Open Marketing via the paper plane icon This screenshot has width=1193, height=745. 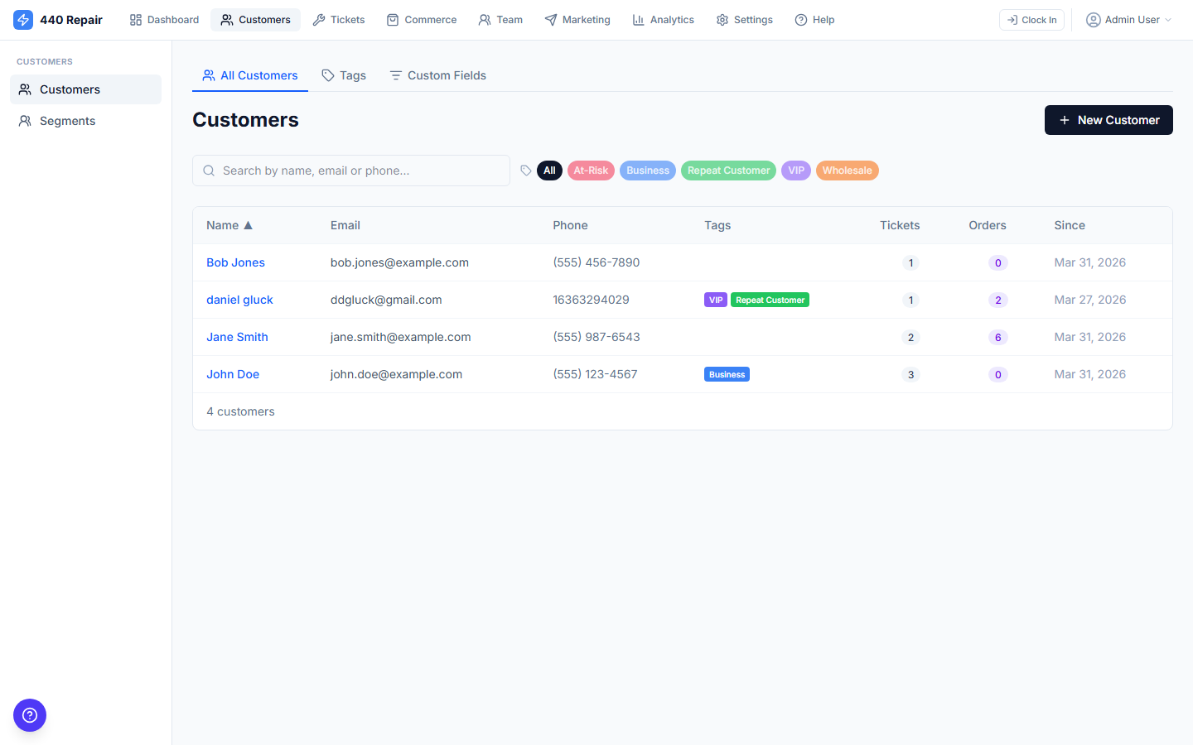(x=549, y=19)
